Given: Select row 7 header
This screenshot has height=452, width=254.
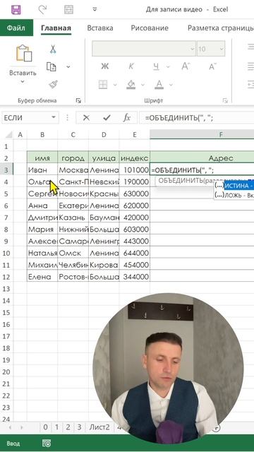Looking at the screenshot, I should click(6, 218).
